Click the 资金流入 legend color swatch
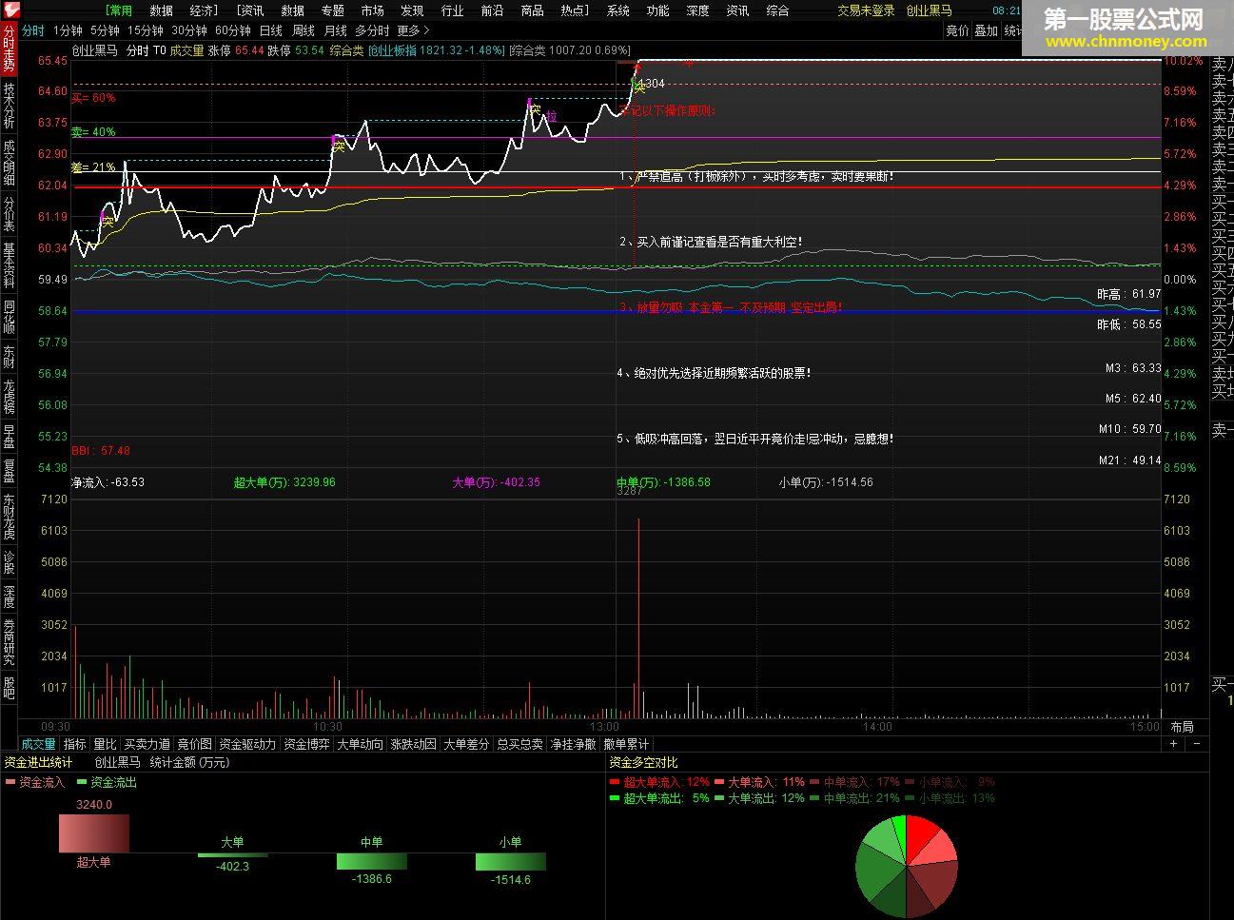The image size is (1234, 920). 10,782
